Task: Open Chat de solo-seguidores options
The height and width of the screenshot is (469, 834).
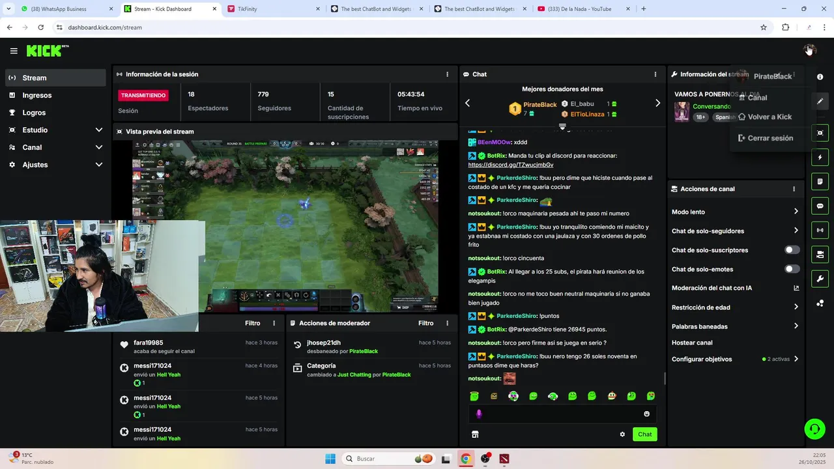Action: pos(735,231)
